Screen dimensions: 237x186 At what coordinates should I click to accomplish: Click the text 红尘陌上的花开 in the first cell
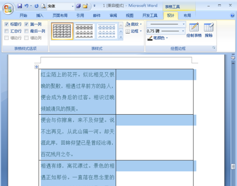coord(59,74)
